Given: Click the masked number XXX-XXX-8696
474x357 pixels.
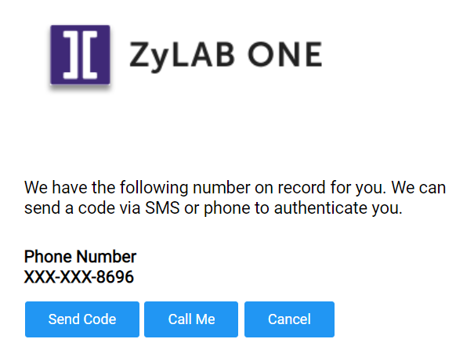Looking at the screenshot, I should pos(79,276).
